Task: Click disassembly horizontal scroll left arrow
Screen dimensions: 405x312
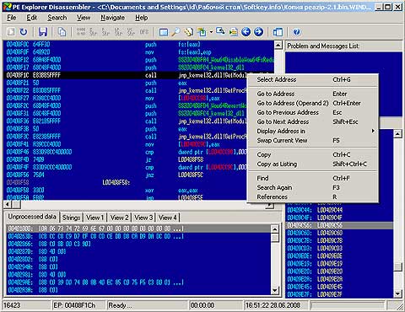Action: (8, 205)
